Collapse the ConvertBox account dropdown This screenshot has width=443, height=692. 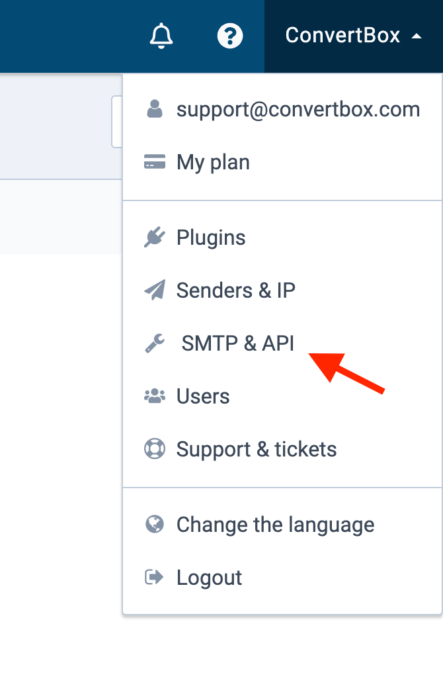point(354,36)
